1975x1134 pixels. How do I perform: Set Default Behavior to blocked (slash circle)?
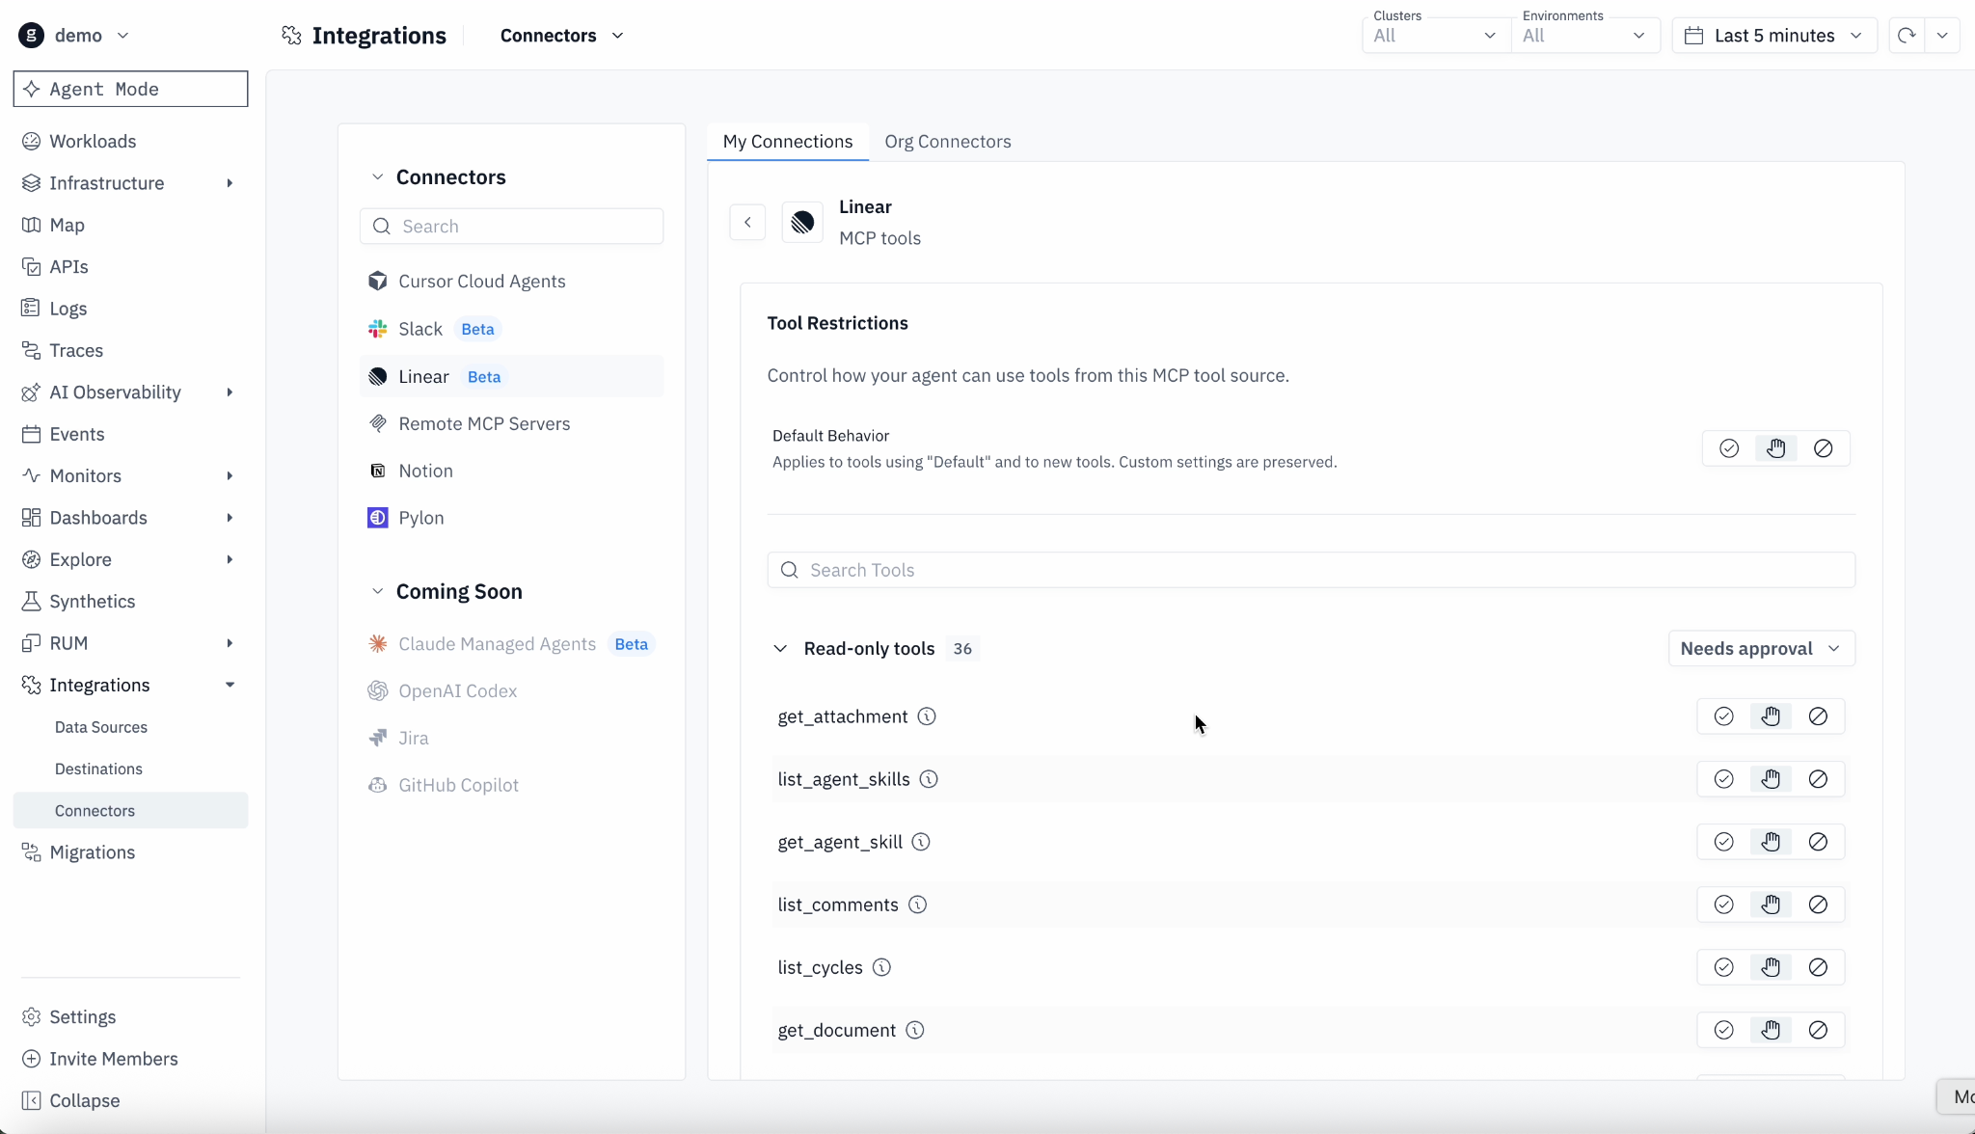1824,448
